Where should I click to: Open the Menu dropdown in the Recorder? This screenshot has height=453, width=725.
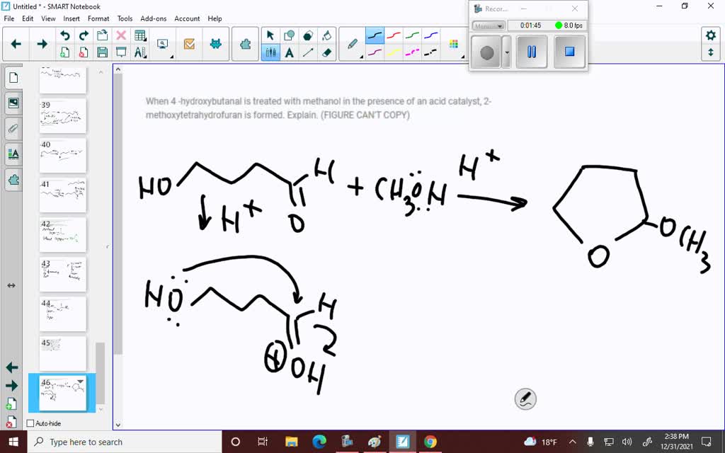tap(489, 25)
